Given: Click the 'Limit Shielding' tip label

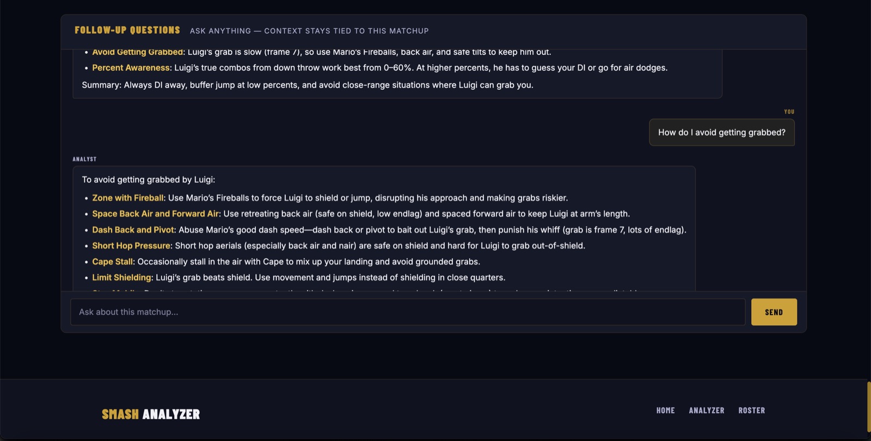Looking at the screenshot, I should [121, 277].
